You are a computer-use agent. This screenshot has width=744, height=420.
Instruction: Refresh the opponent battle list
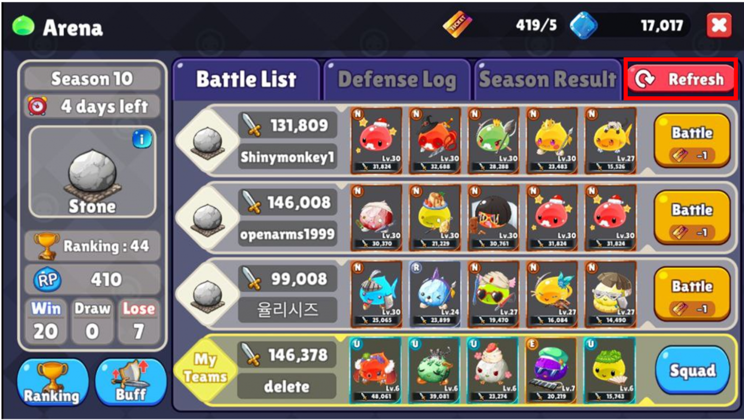coord(681,79)
